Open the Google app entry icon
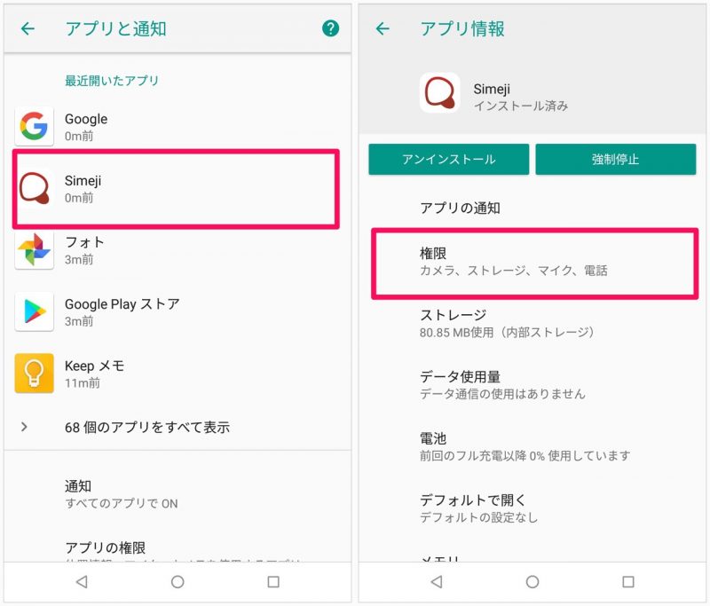The height and width of the screenshot is (606, 710). point(34,126)
